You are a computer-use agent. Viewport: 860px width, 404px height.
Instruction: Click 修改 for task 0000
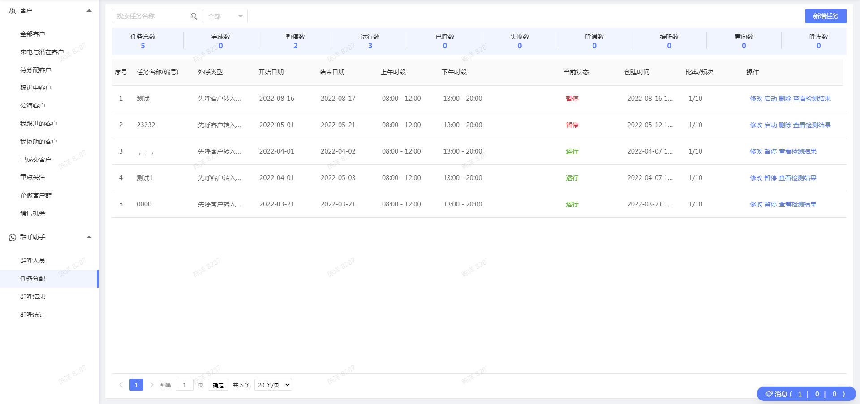click(x=756, y=204)
